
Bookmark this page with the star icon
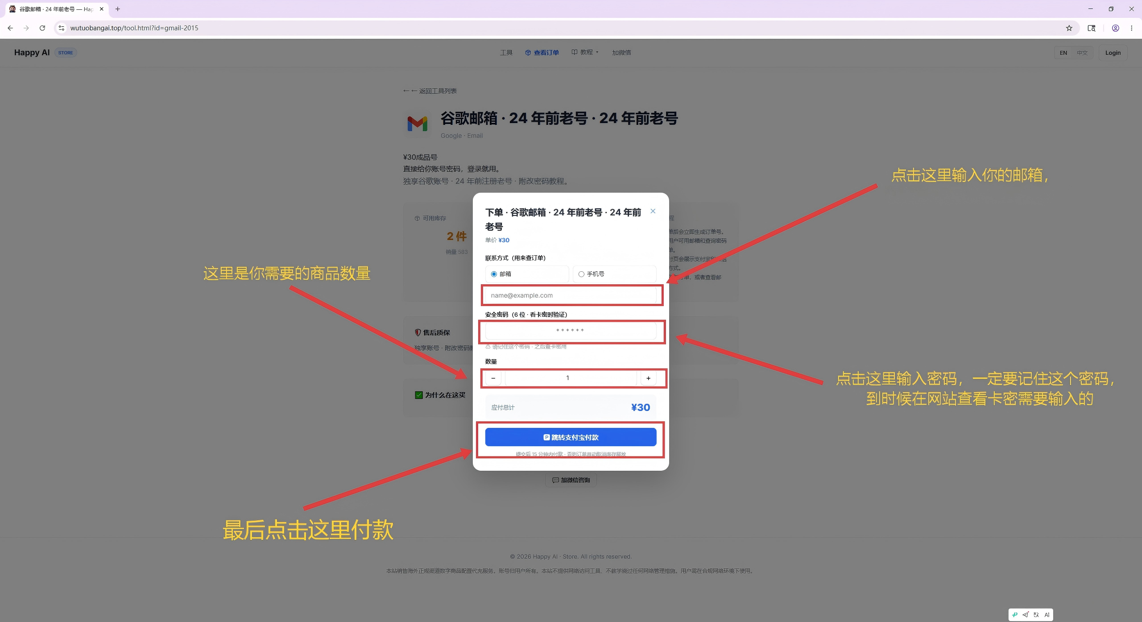pos(1069,28)
